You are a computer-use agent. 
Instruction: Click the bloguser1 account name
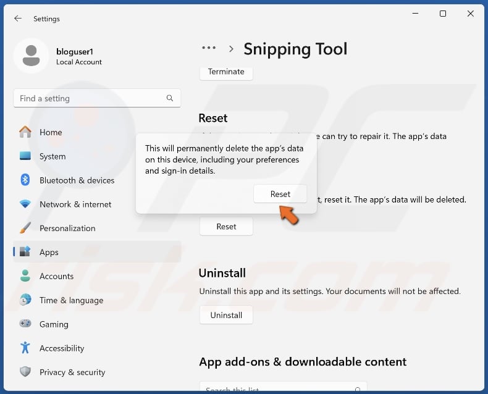pyautogui.click(x=75, y=51)
